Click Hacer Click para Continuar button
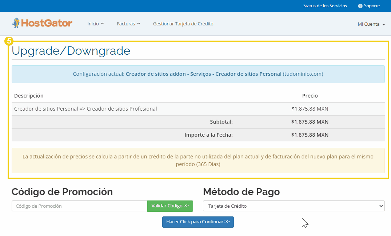Viewport: 391px width, 236px height. tap(198, 222)
